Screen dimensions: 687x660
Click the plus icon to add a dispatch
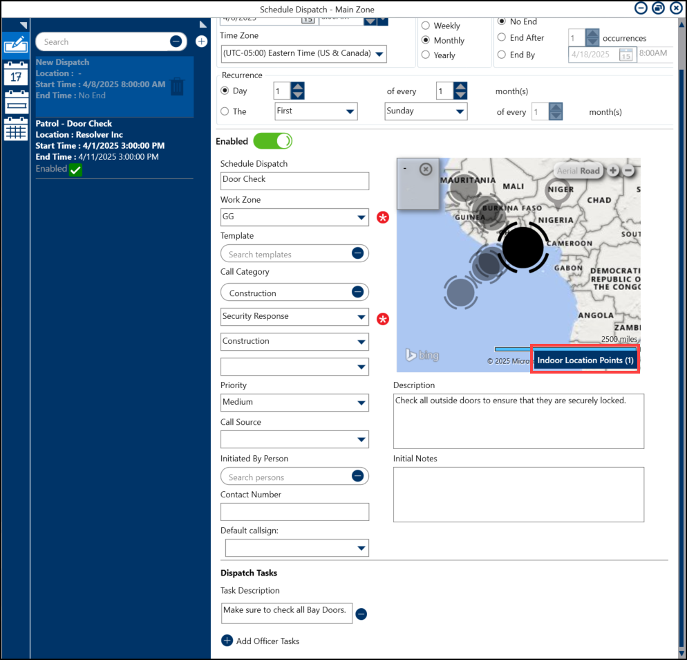[201, 42]
